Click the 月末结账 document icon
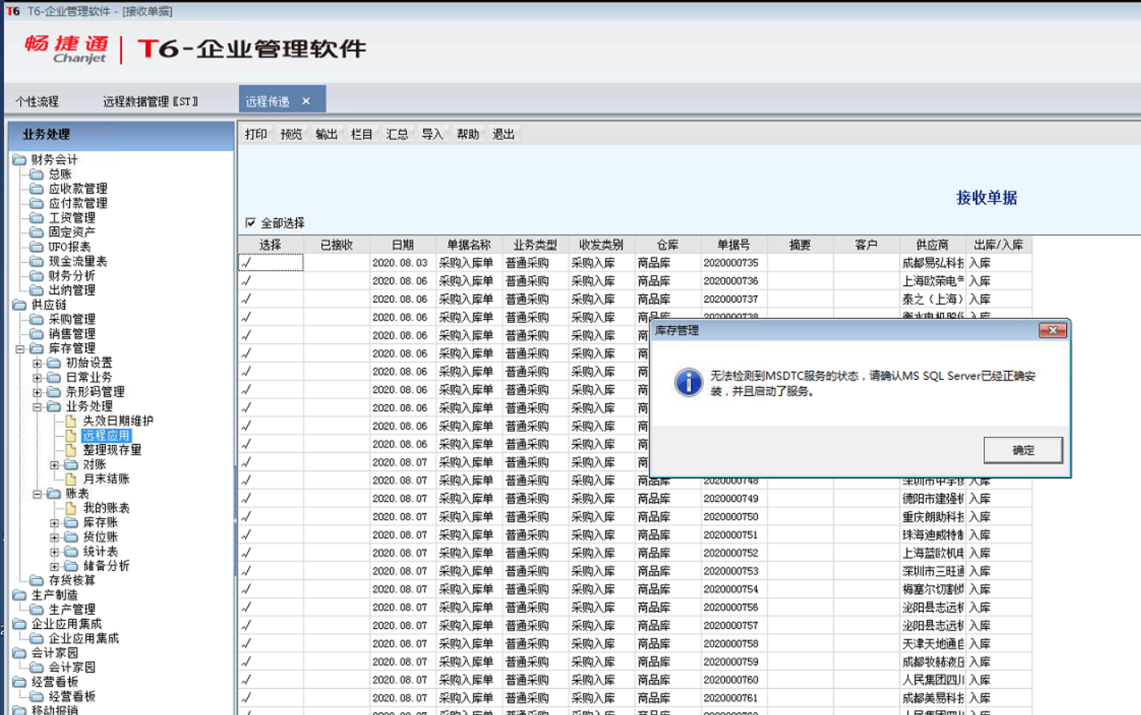 (71, 479)
